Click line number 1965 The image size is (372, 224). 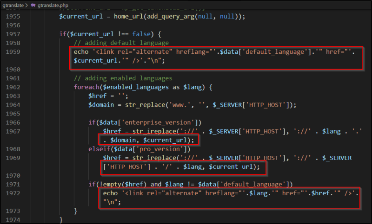pos(13,114)
